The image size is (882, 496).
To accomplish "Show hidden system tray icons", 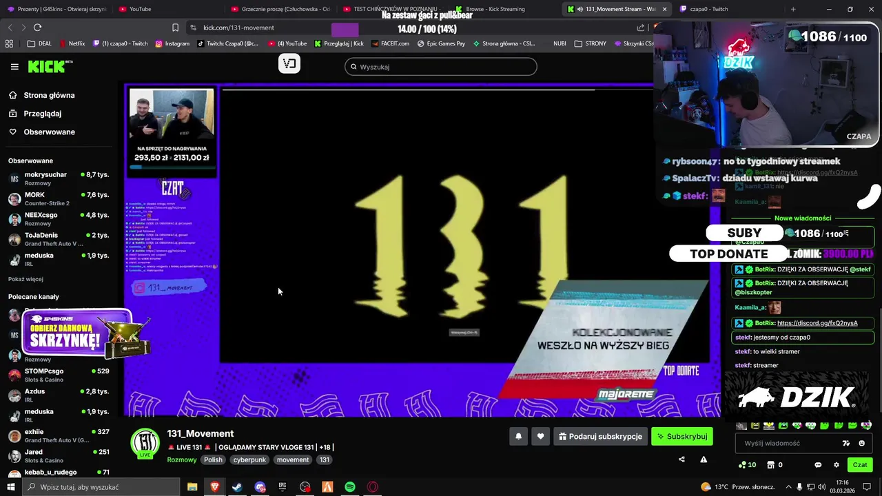I will point(788,487).
